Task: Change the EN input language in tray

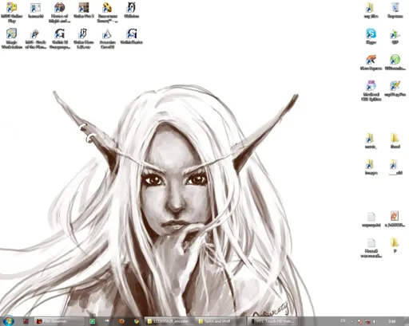Action: click(x=343, y=320)
